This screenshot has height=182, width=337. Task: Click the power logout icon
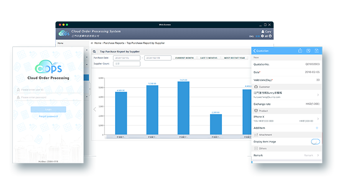pos(270,36)
